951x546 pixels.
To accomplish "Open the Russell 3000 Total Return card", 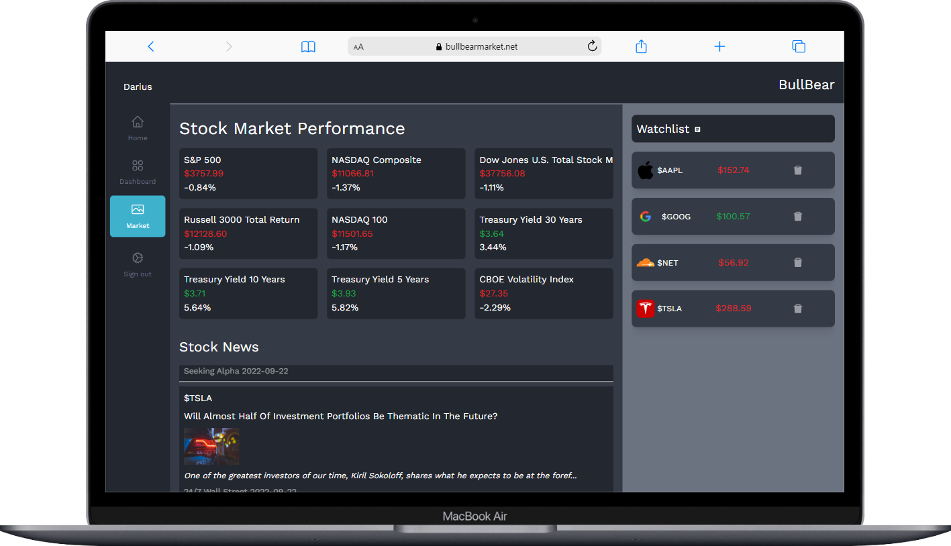I will (248, 233).
